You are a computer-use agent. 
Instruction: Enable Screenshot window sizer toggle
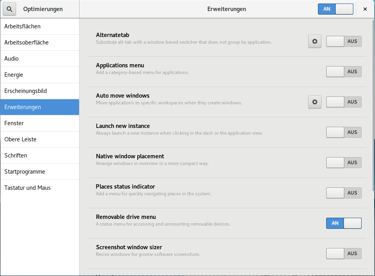(344, 254)
